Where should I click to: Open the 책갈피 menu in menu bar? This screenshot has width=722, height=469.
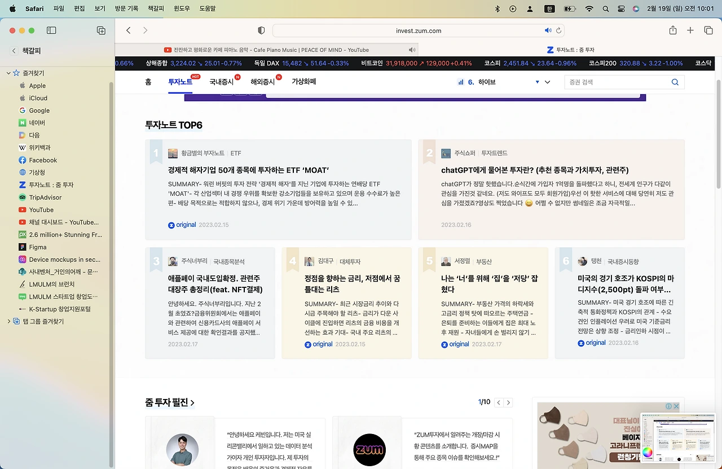pos(156,8)
